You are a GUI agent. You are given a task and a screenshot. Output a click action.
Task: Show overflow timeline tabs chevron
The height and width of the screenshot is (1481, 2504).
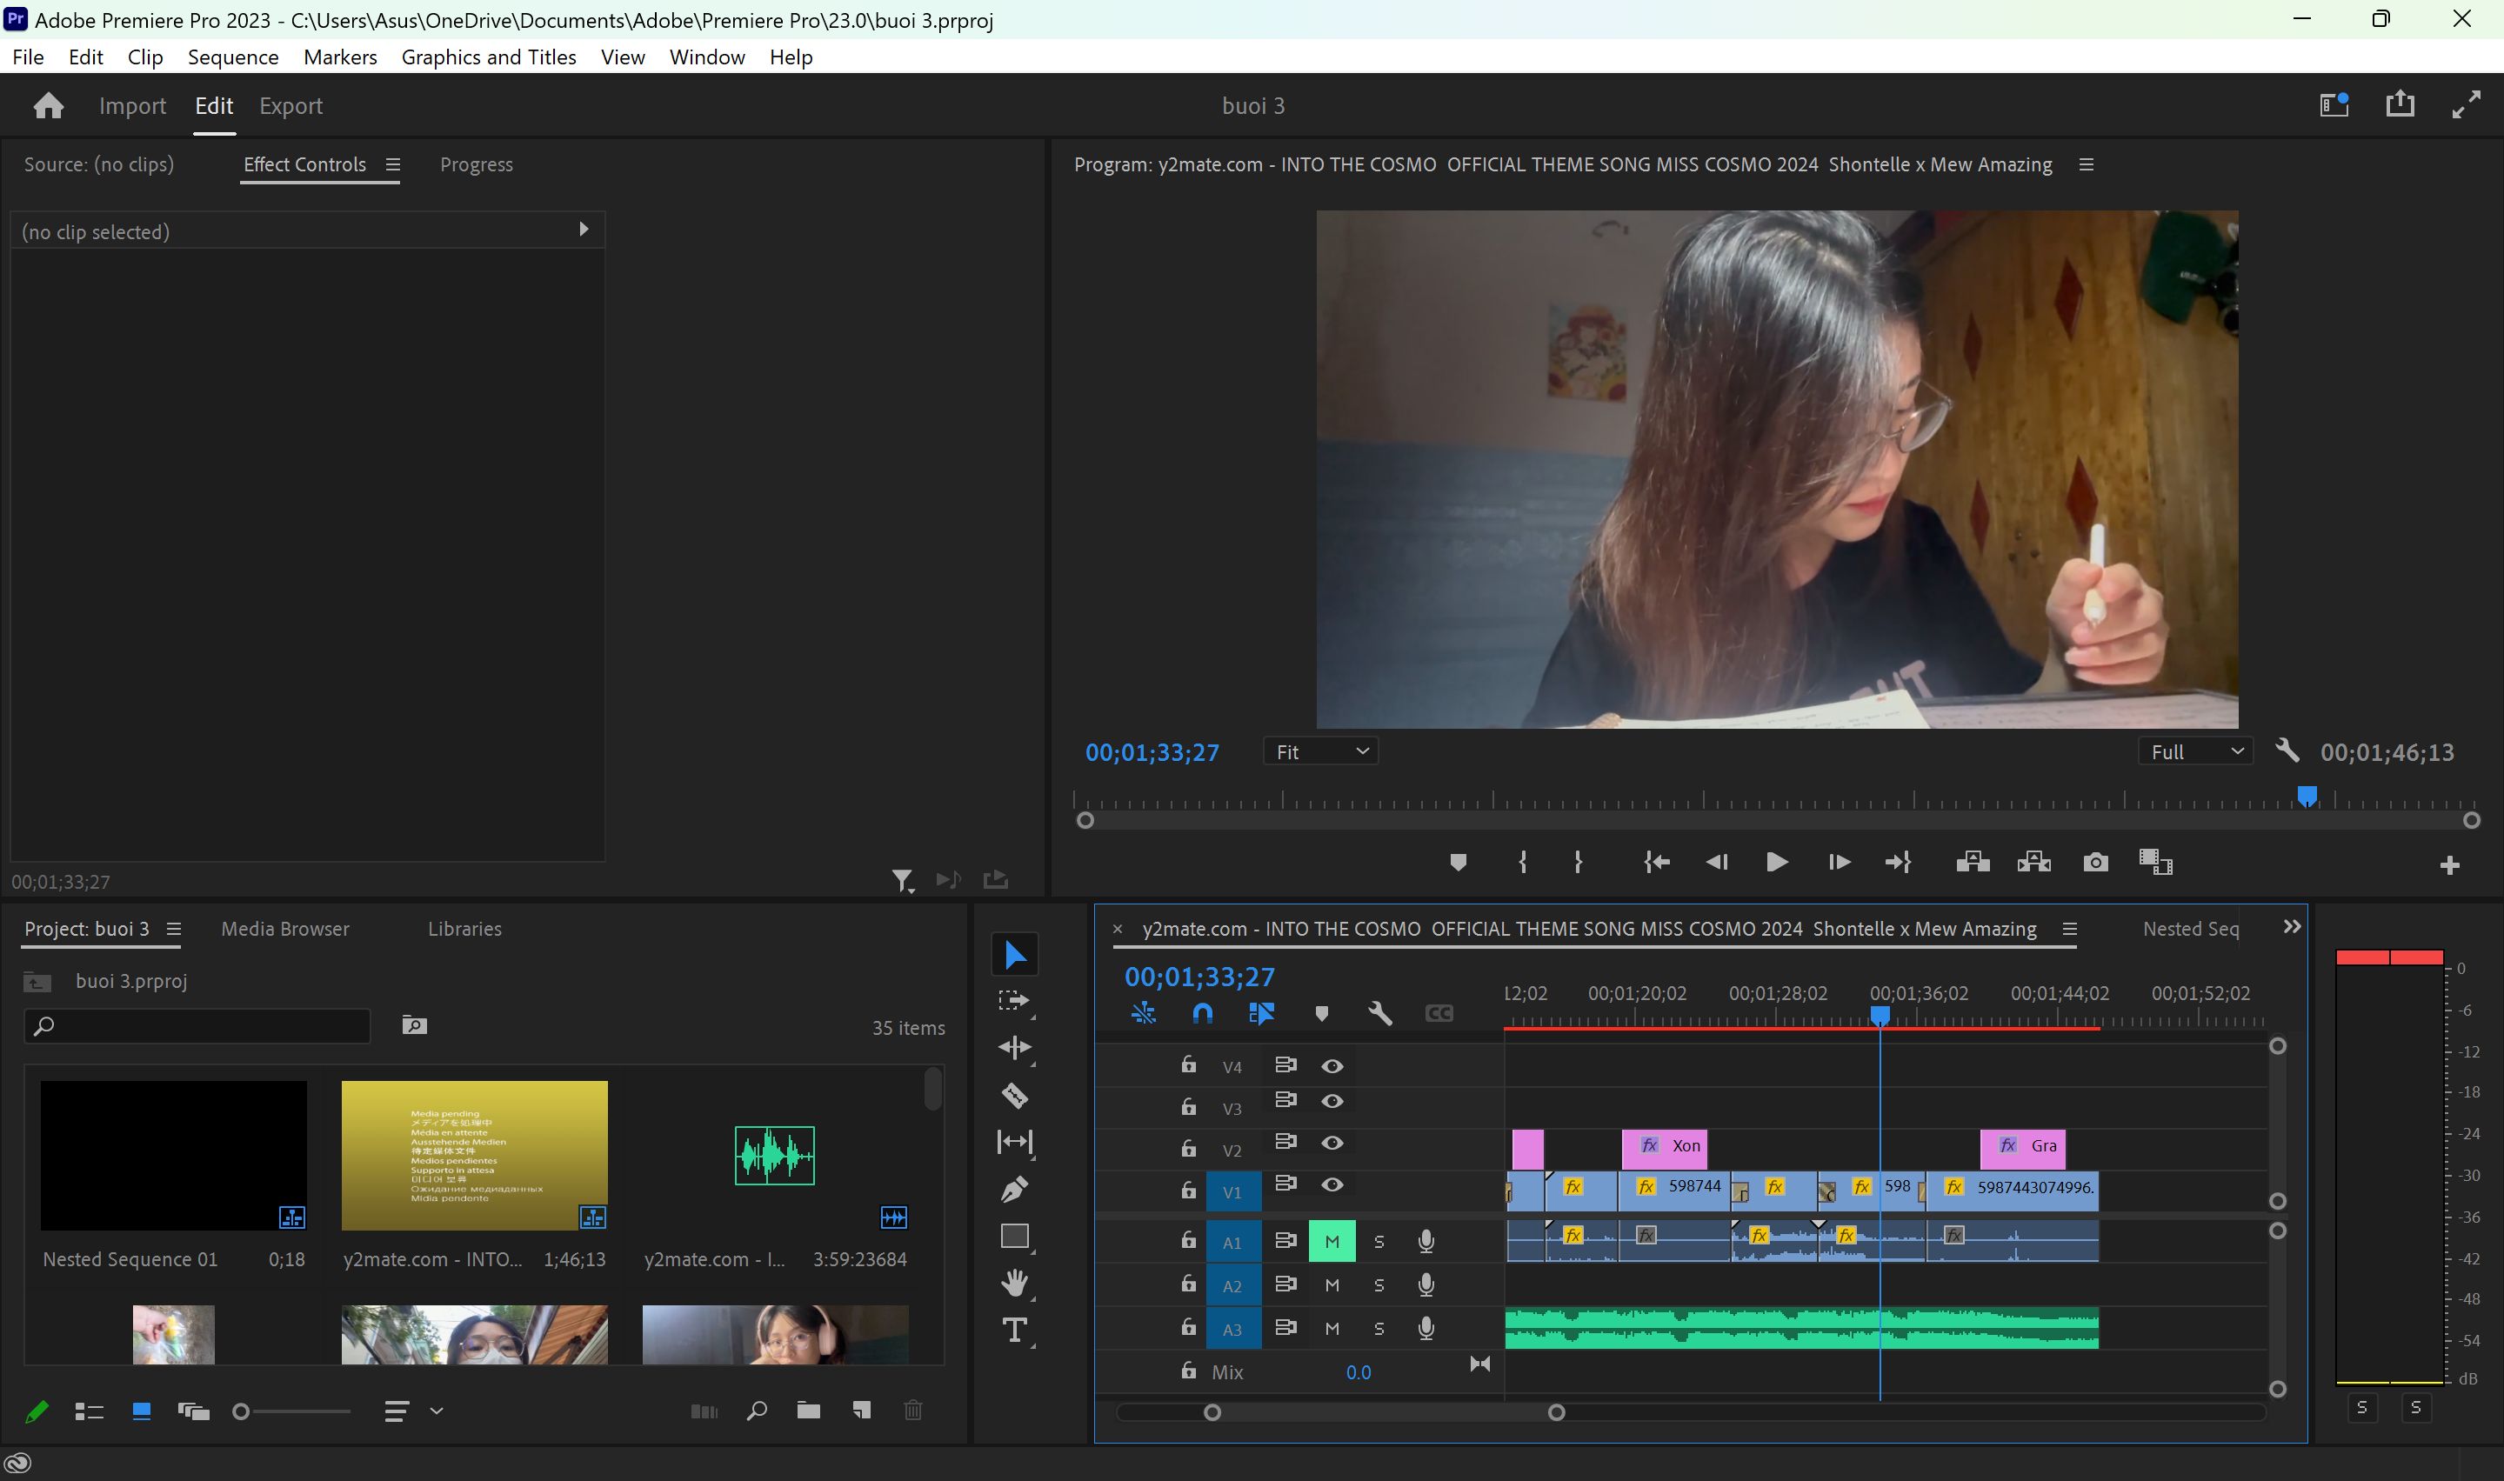(2292, 927)
